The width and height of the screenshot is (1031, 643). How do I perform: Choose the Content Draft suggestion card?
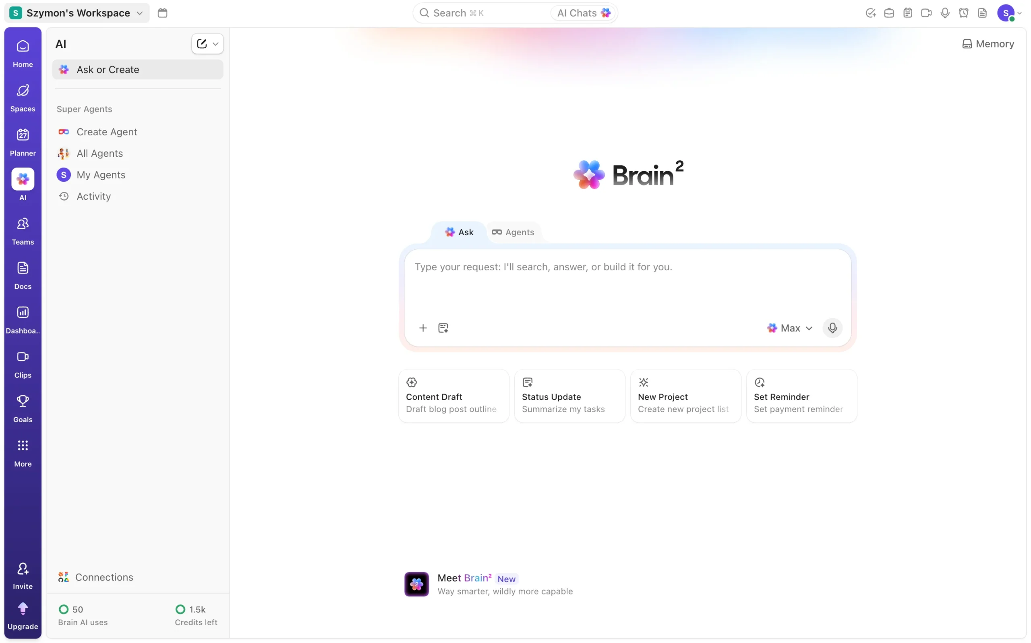click(x=454, y=396)
